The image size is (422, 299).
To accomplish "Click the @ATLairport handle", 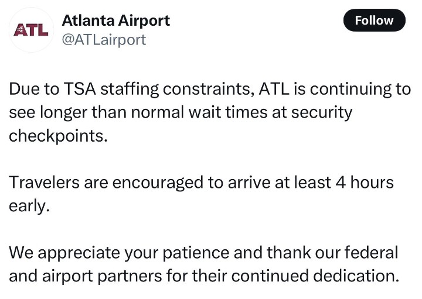I will (104, 39).
